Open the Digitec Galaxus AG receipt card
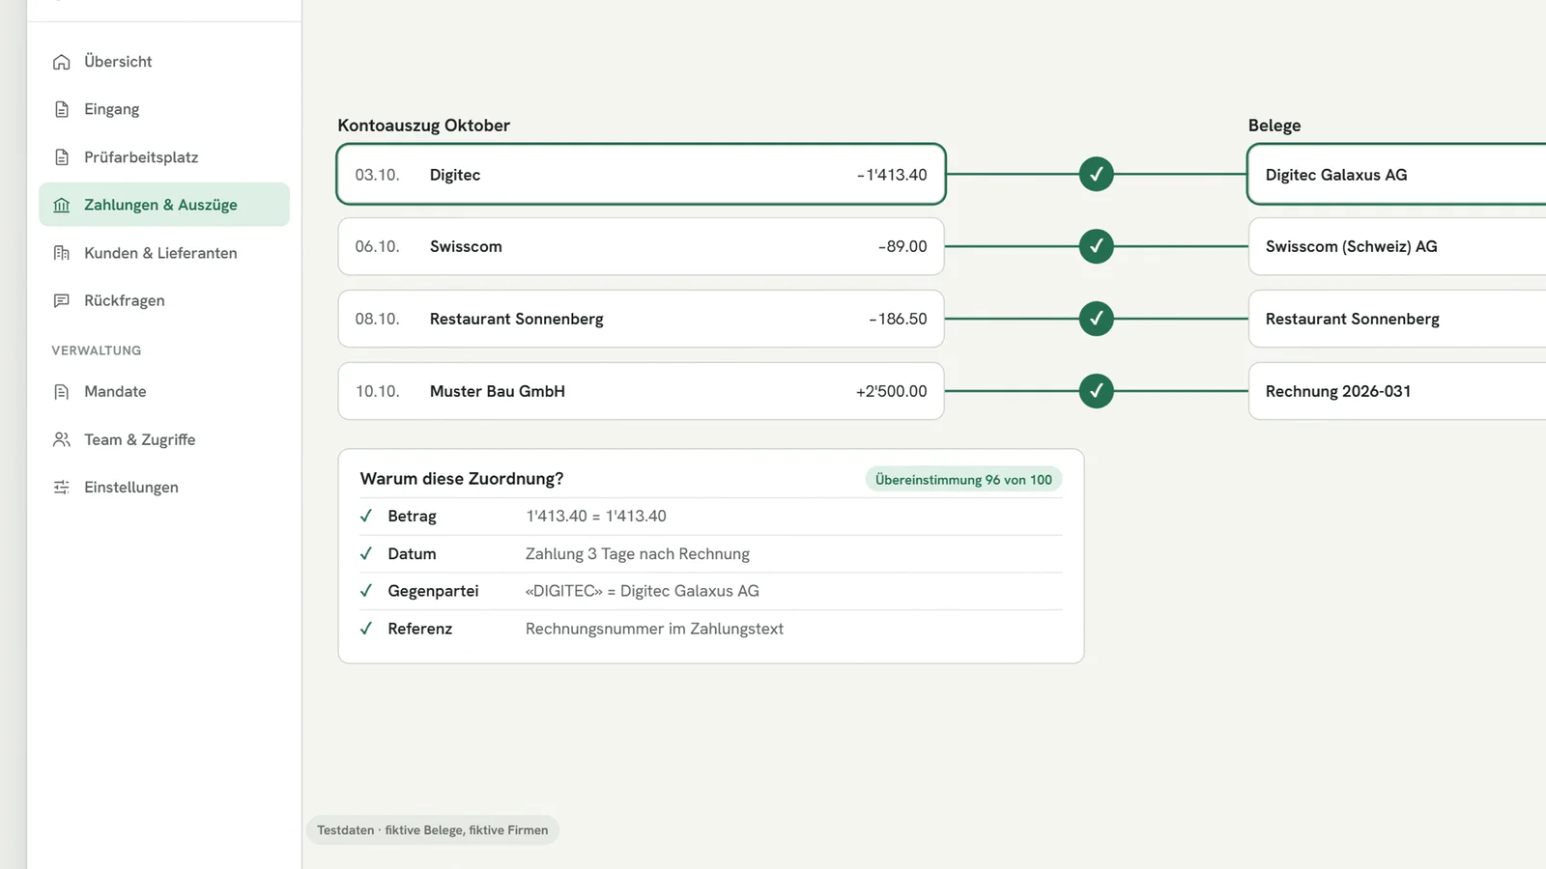 pyautogui.click(x=1397, y=175)
